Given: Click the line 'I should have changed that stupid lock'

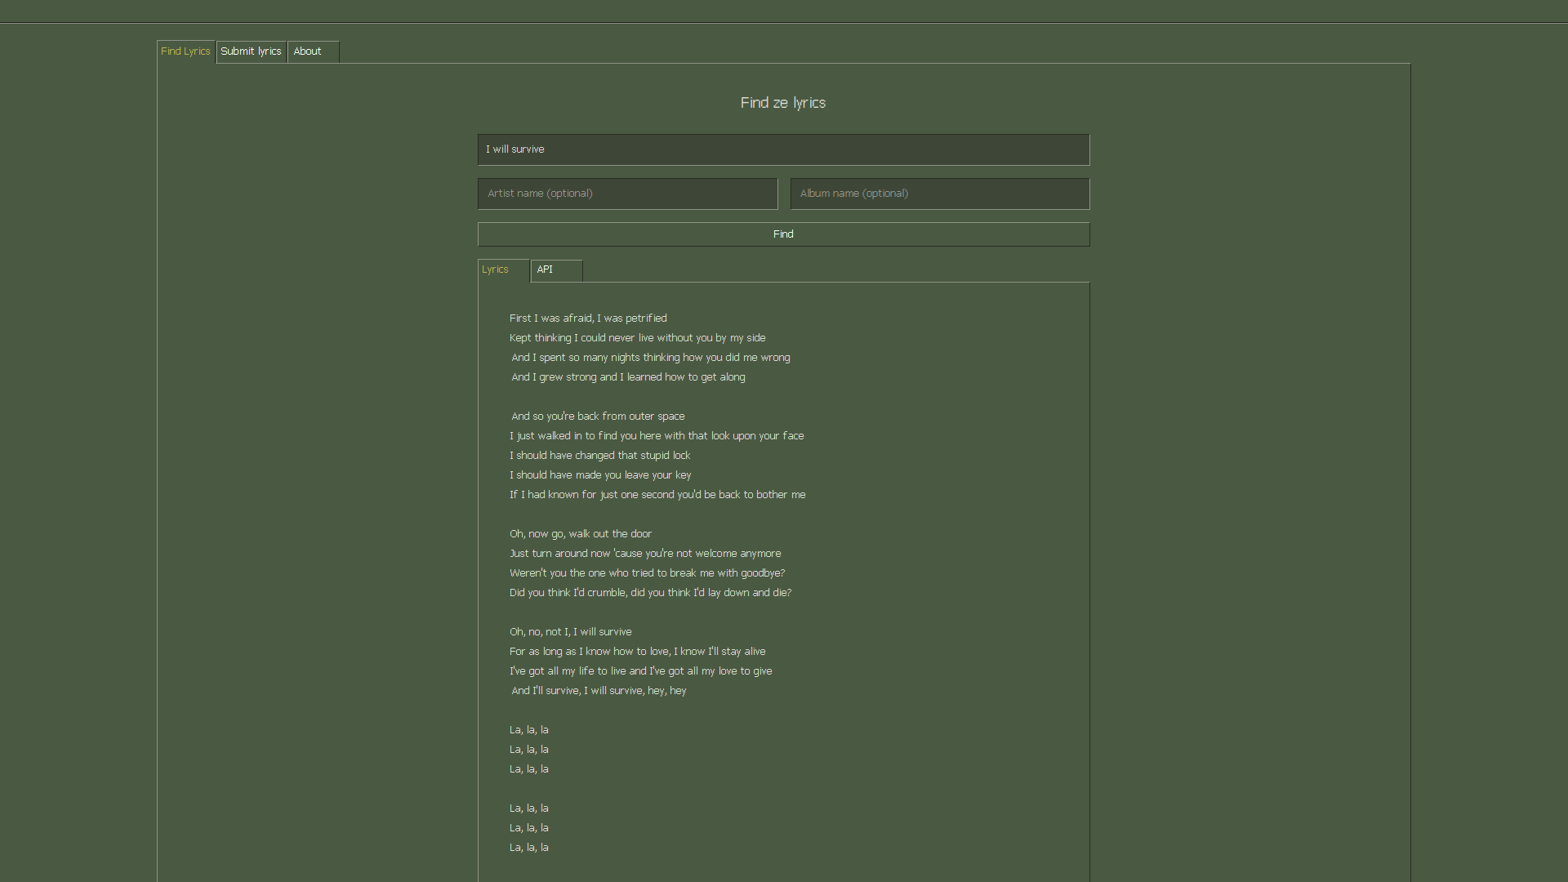Looking at the screenshot, I should [x=599, y=456].
